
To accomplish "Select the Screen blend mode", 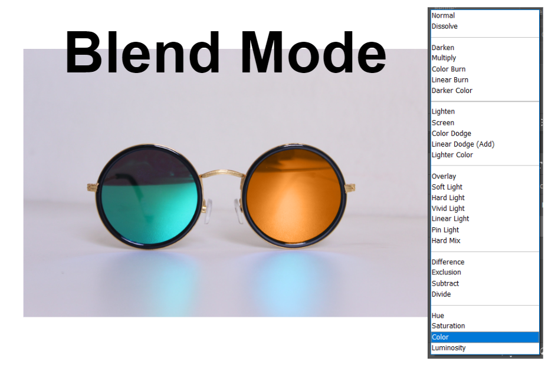I will (x=485, y=122).
